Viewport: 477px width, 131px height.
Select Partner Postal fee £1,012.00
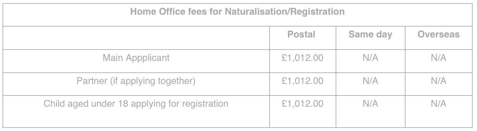click(x=302, y=81)
